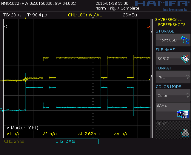The width and height of the screenshot is (191, 155).
Task: Click the CH1 ground reference marker
Action: tap(1, 80)
